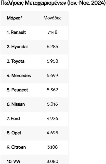Select the 10. VW brand cell
The height and width of the screenshot is (164, 106).
(x=14, y=161)
